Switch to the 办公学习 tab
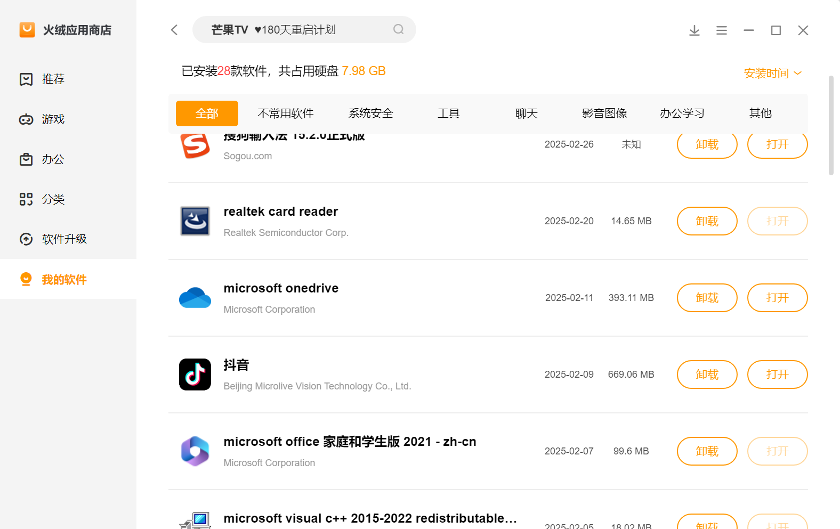The image size is (840, 529). (x=682, y=113)
